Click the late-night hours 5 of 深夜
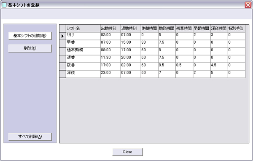 (219, 74)
